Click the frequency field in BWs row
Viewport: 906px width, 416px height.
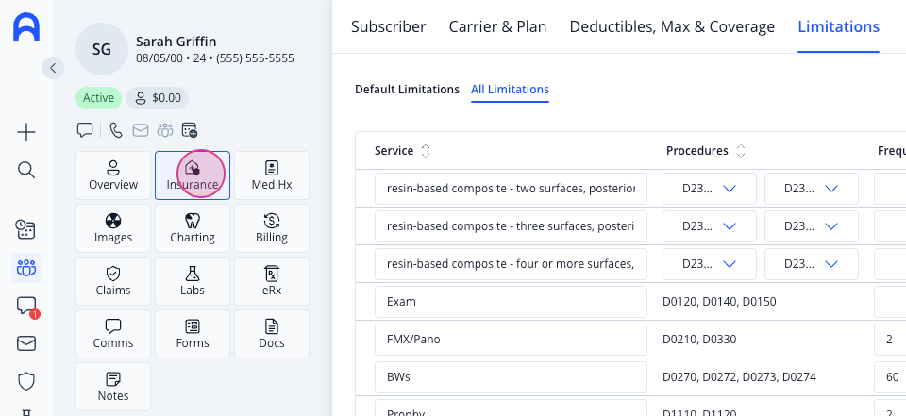tap(890, 377)
